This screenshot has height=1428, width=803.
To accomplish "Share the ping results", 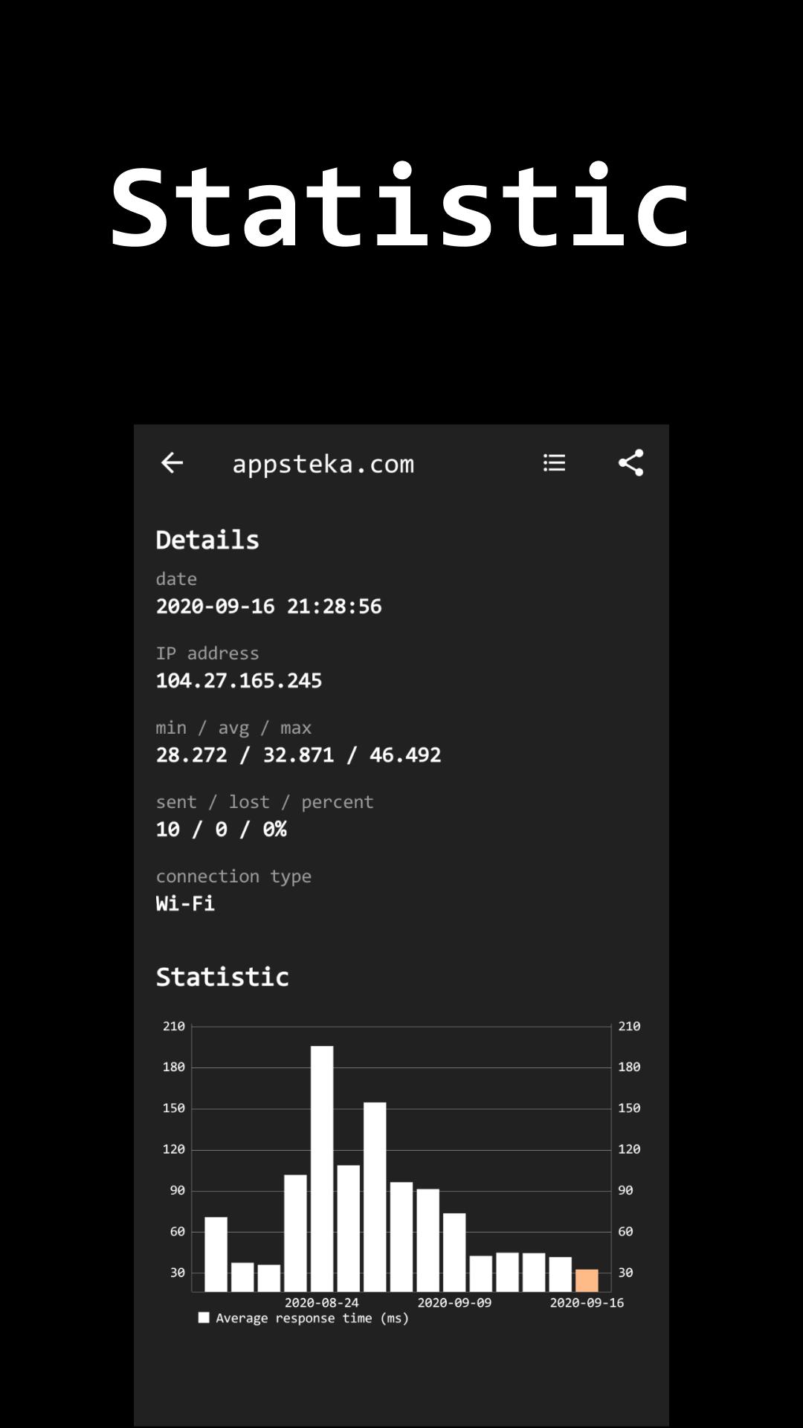I will click(x=631, y=463).
